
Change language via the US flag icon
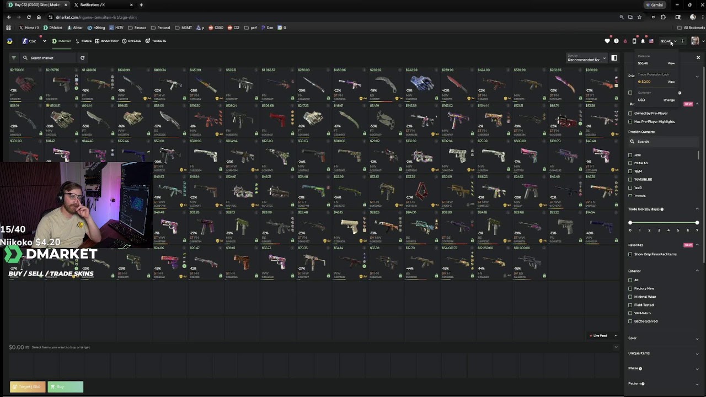pyautogui.click(x=651, y=41)
